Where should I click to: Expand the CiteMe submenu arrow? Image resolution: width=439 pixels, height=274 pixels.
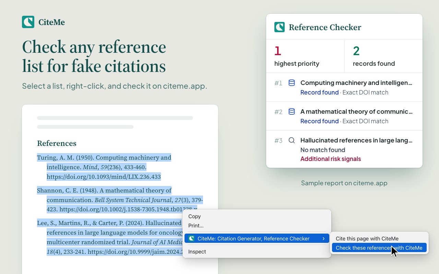pos(323,238)
